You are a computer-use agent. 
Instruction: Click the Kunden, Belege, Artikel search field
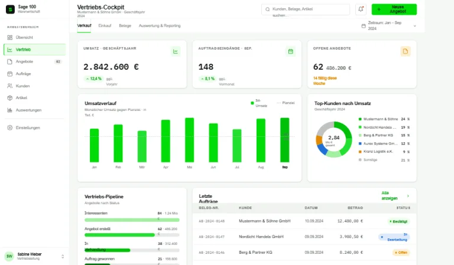point(306,9)
